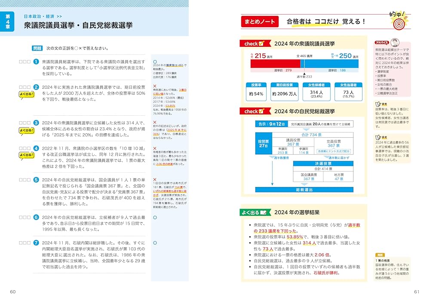Click the 合格者は ココだけ 覚える banner
Screen dimensions: 430x304
tap(325, 20)
